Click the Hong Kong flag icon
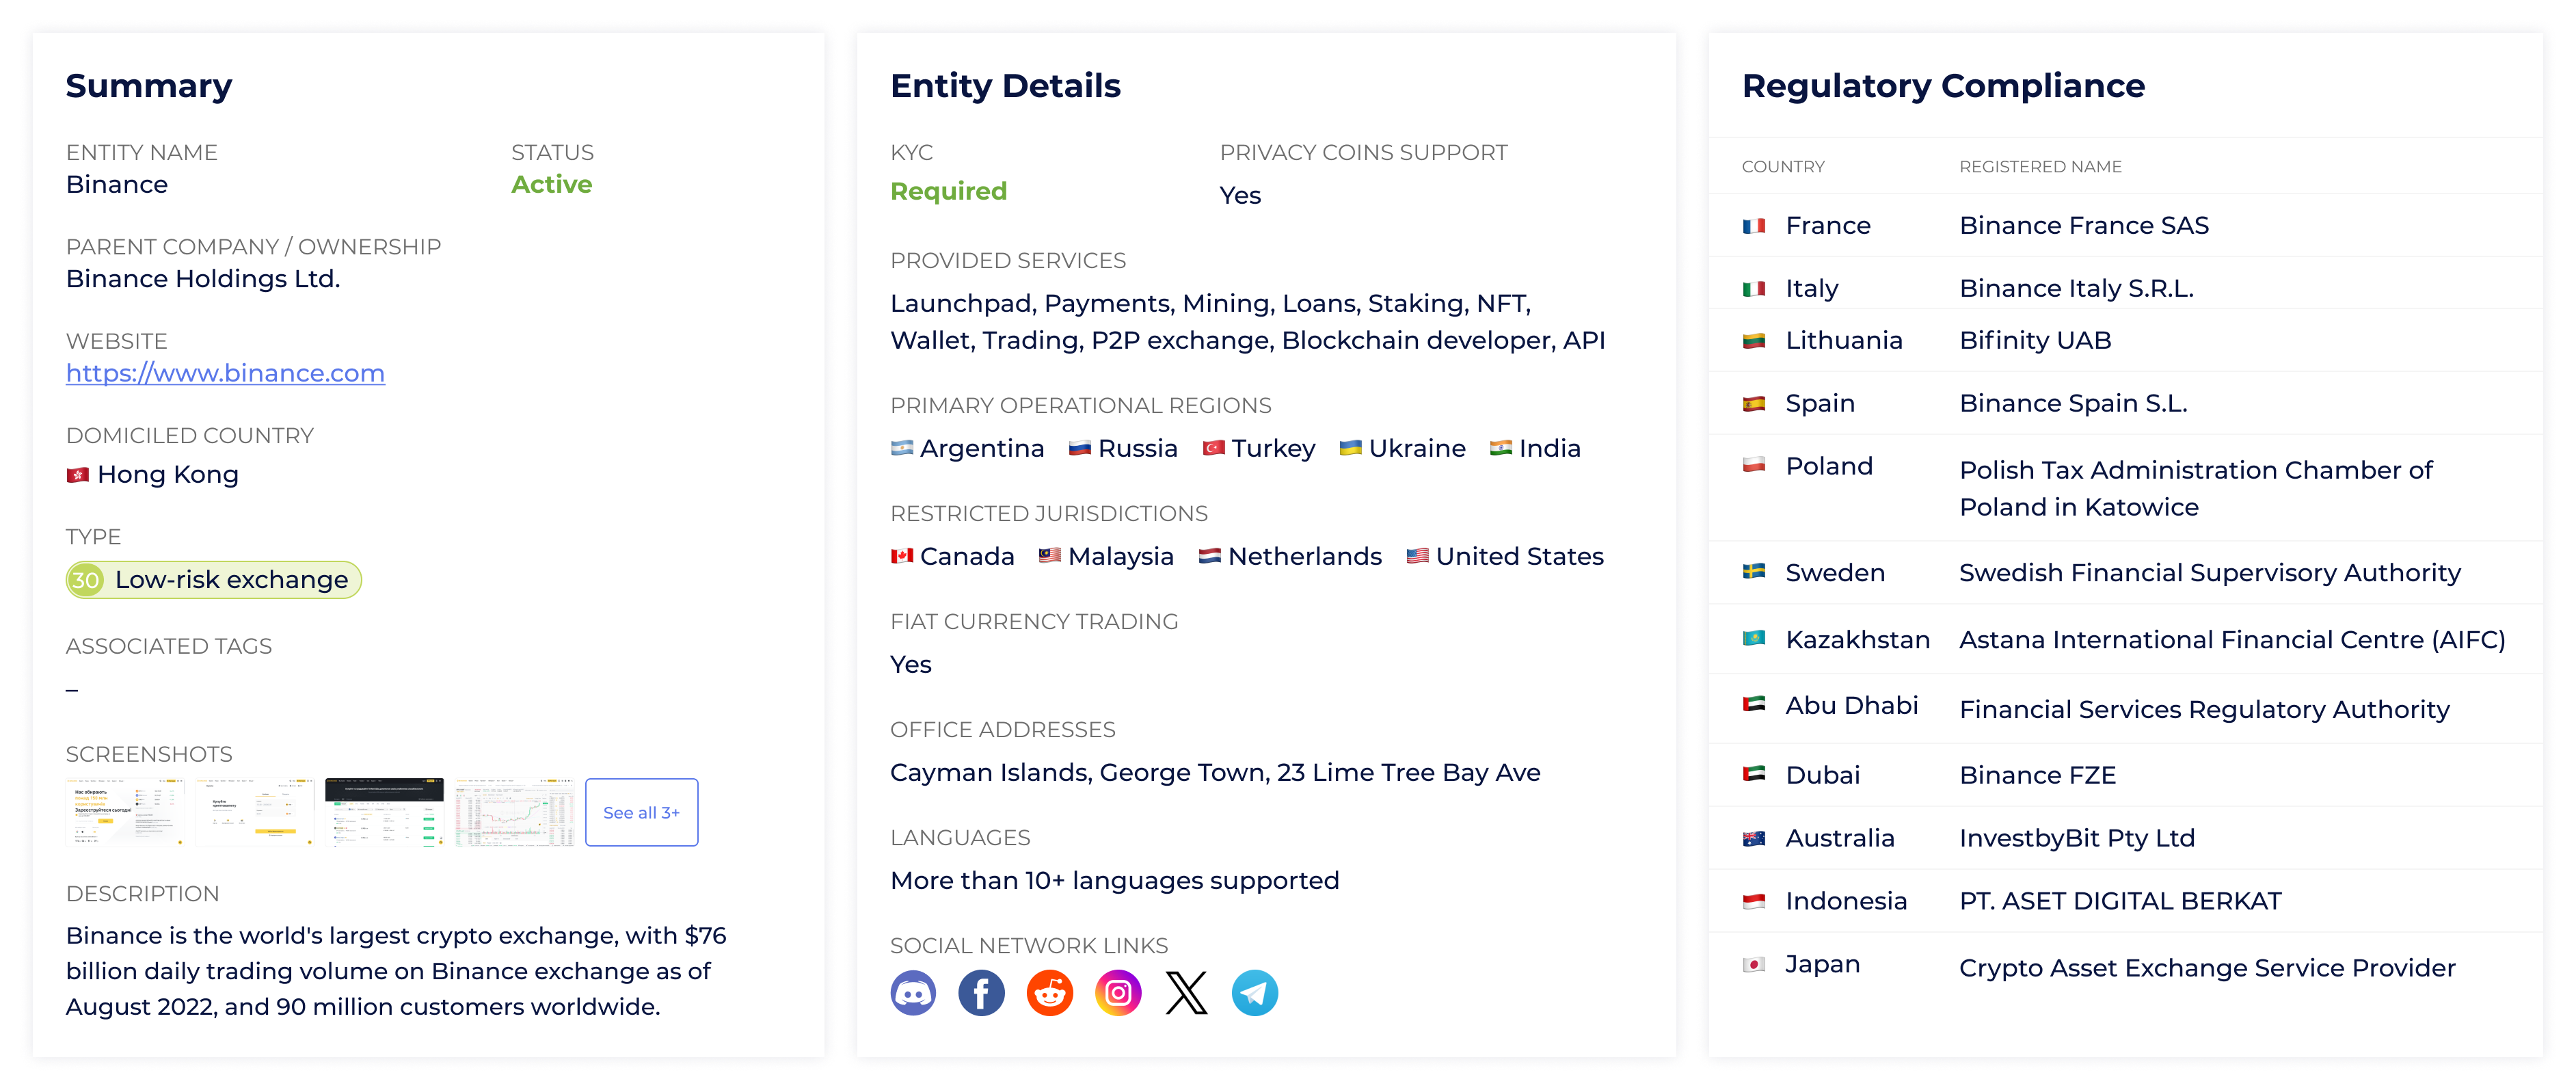The width and height of the screenshot is (2576, 1090). pos(78,475)
